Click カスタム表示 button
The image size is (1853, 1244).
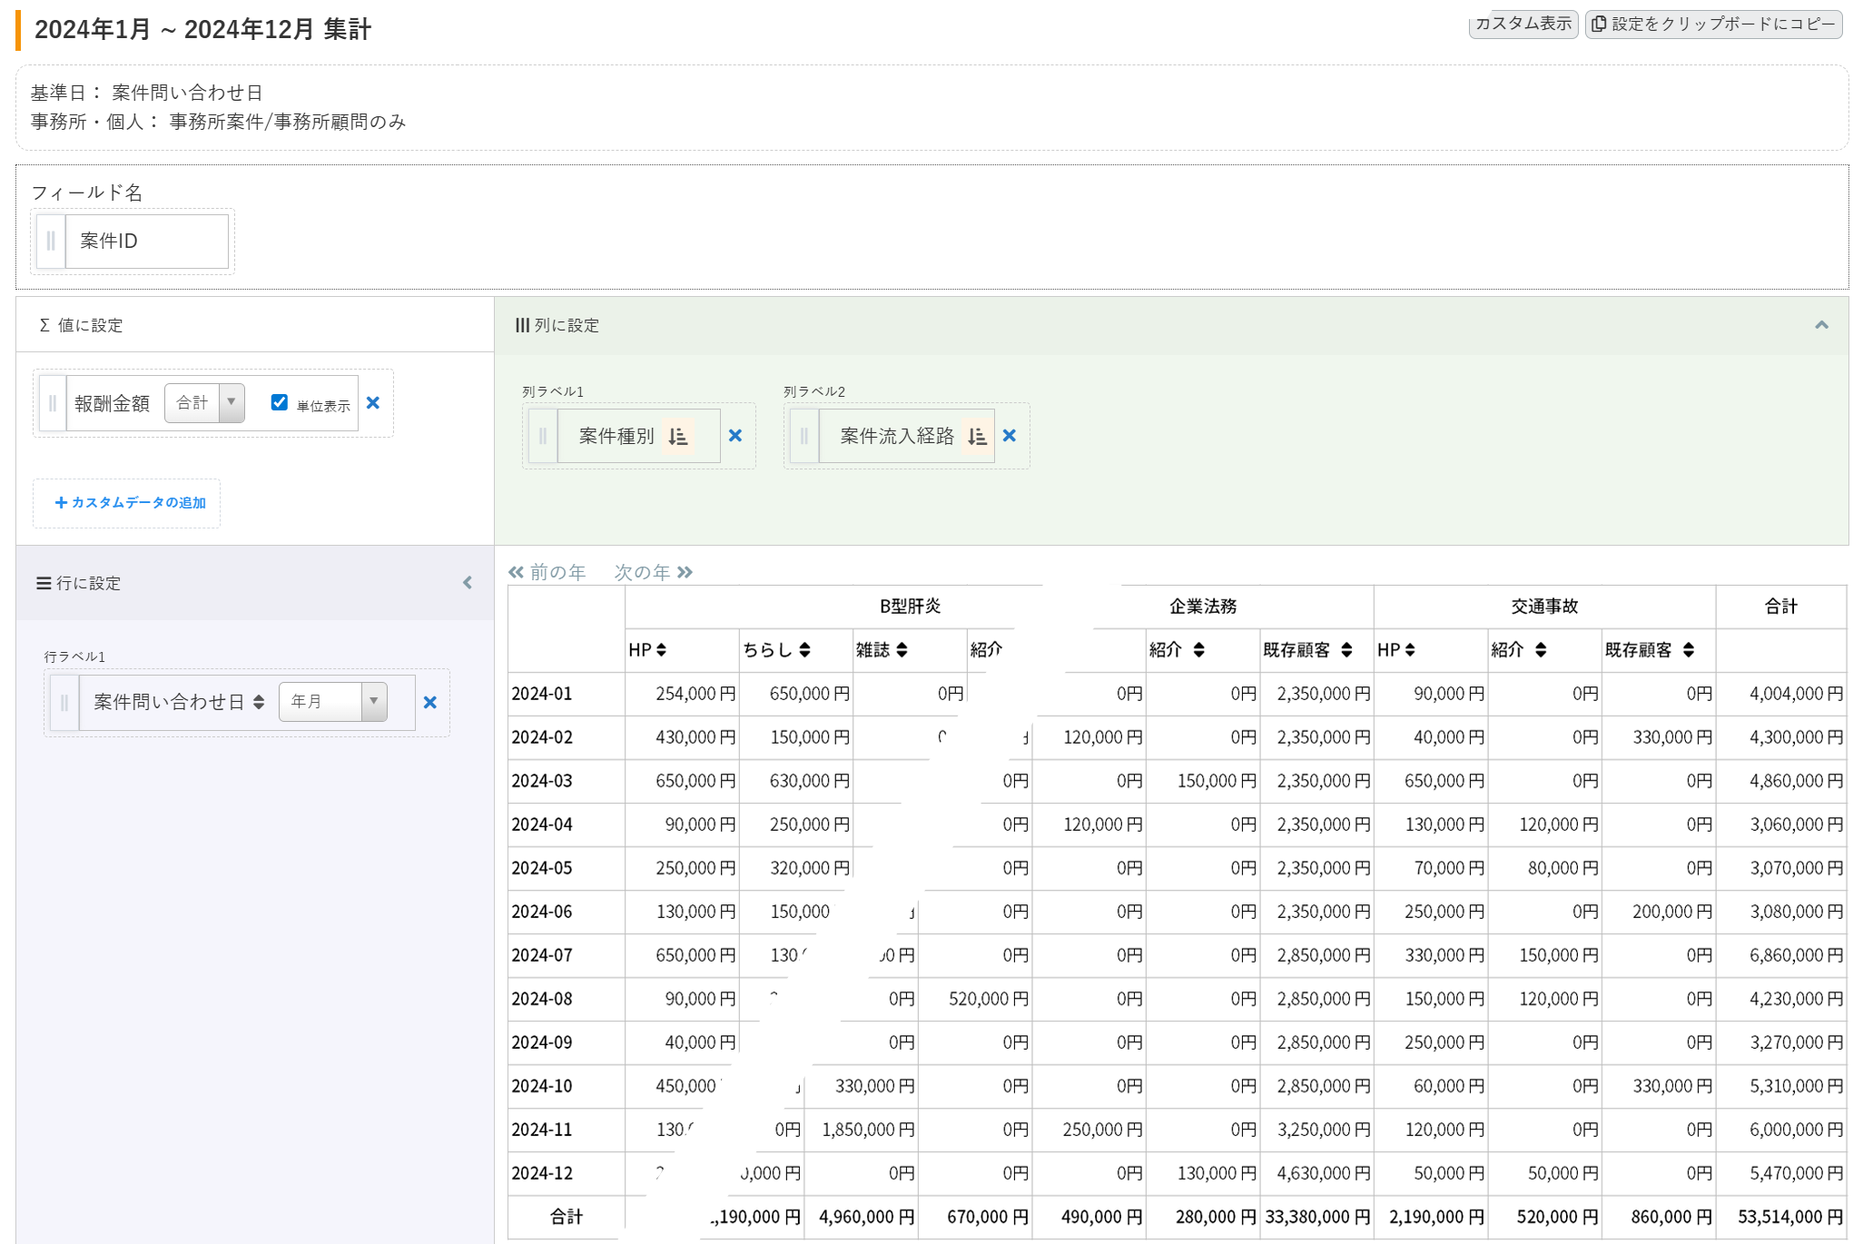click(x=1523, y=25)
